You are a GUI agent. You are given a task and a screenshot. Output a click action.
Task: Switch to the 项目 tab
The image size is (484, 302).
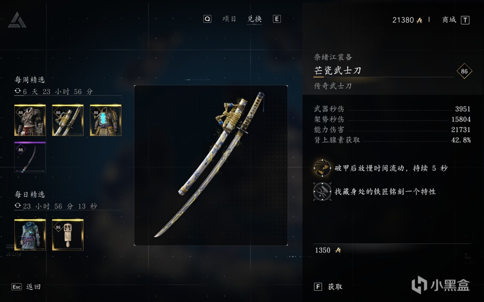pos(230,19)
